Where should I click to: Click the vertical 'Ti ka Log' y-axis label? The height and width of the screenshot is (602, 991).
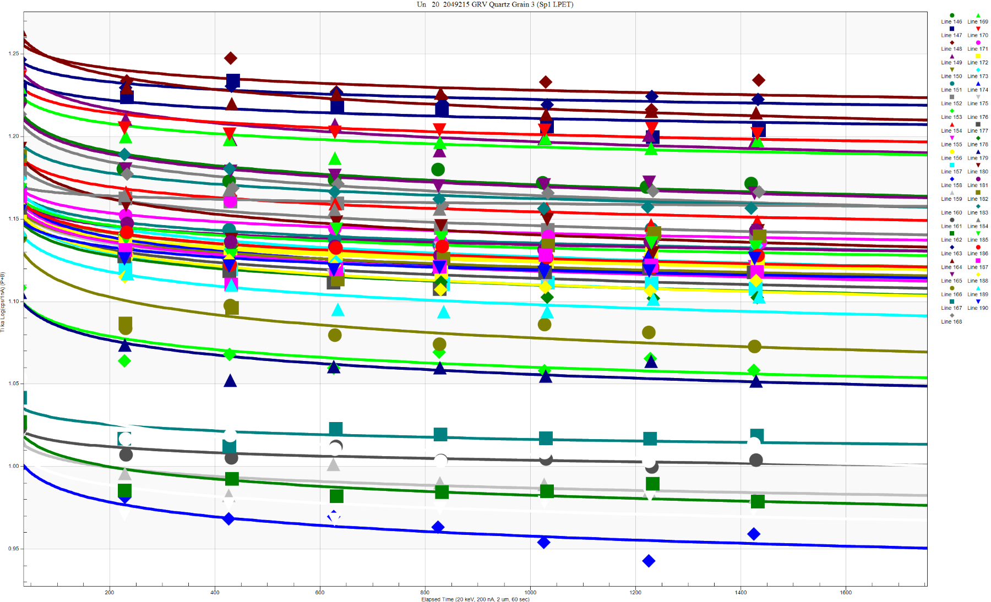pyautogui.click(x=3, y=302)
